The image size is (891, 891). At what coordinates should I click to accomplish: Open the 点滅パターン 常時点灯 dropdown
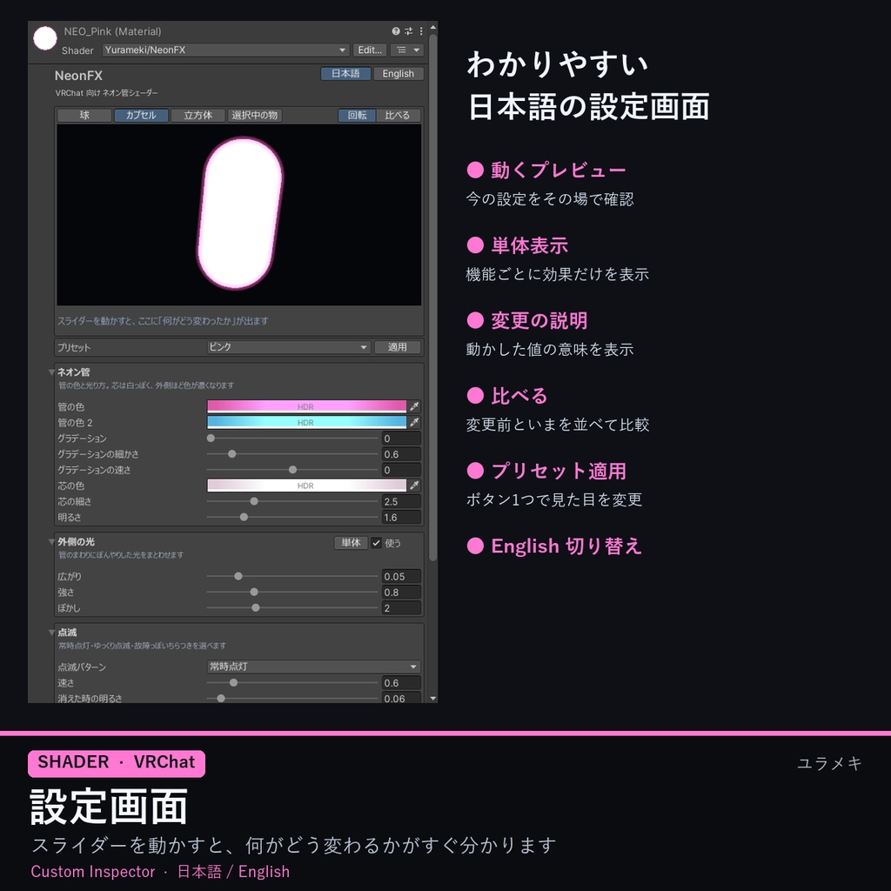coord(313,667)
